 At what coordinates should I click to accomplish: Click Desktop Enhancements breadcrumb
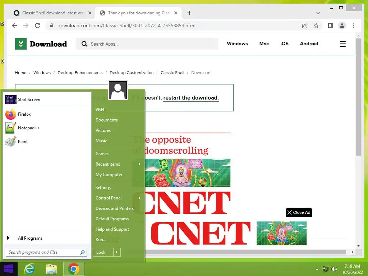point(80,73)
